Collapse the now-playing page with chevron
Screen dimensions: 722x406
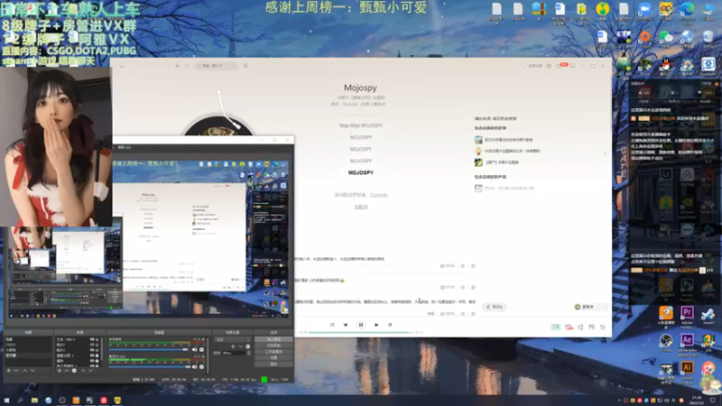[122, 66]
